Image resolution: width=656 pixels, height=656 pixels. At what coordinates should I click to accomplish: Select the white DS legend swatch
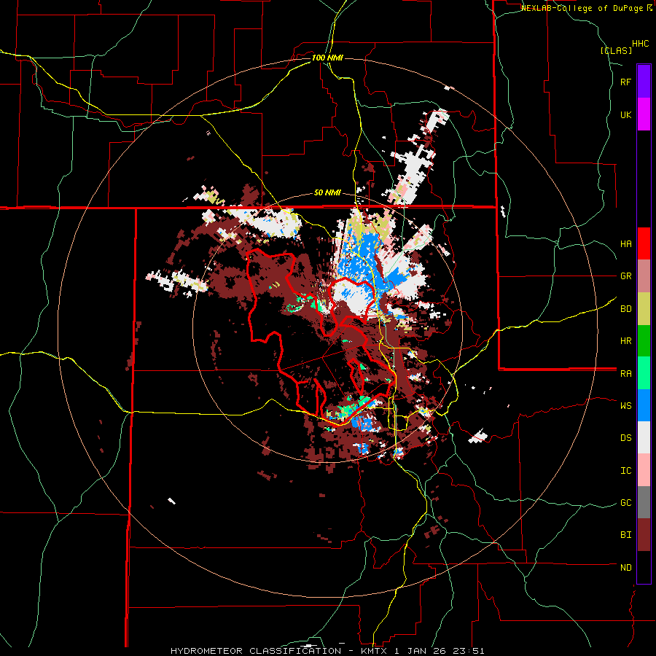point(644,437)
